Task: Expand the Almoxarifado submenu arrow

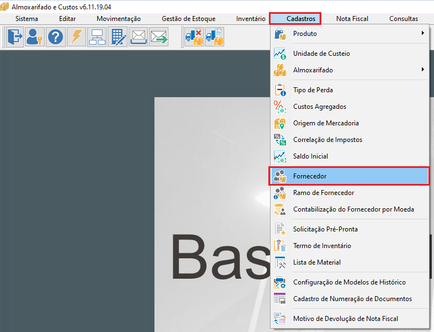Action: tap(422, 69)
